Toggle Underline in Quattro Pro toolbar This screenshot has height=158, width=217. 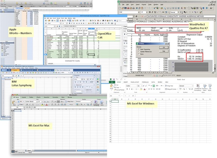coord(155,12)
